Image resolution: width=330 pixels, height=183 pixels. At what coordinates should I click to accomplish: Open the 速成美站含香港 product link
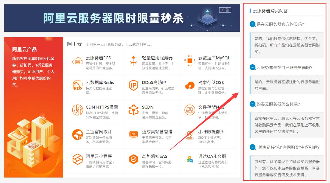point(157,132)
